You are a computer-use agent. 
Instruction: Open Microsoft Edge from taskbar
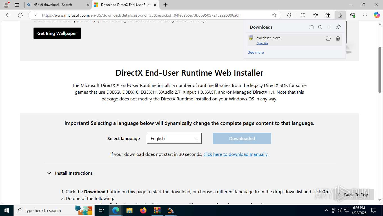point(116,210)
